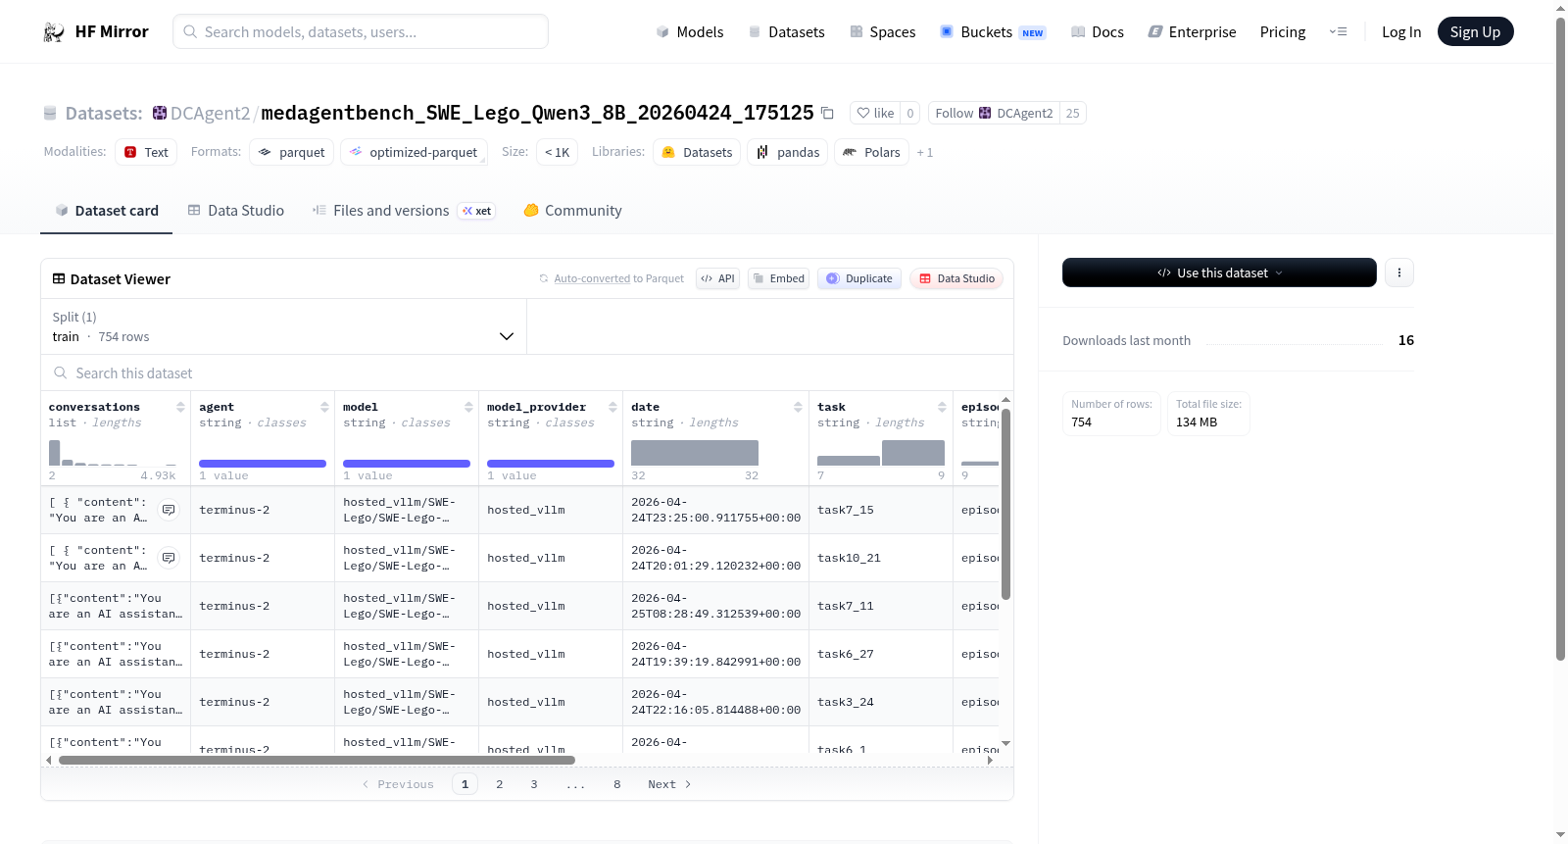Click the Sign Up button
The height and width of the screenshot is (844, 1568).
pyautogui.click(x=1475, y=31)
